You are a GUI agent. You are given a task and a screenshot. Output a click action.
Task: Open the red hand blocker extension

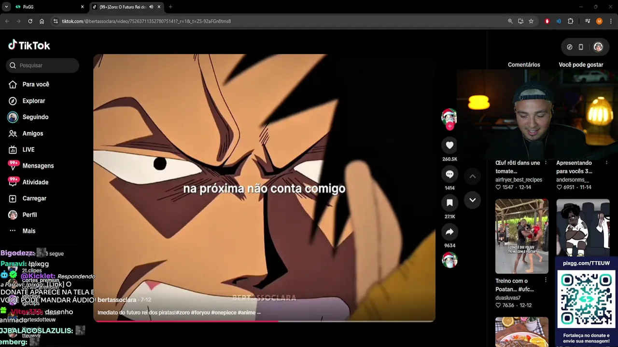pyautogui.click(x=547, y=21)
